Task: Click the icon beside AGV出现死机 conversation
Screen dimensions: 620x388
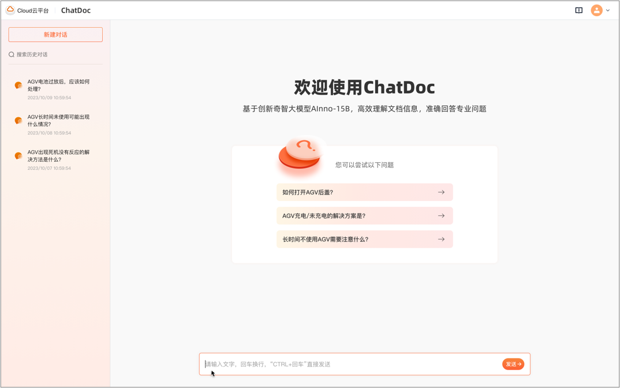Action: [18, 156]
